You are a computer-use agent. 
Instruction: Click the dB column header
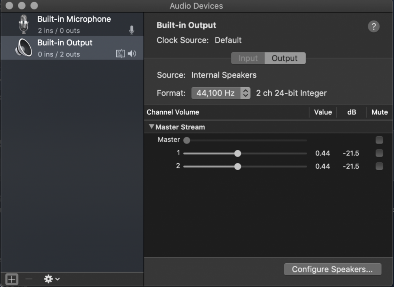[351, 112]
